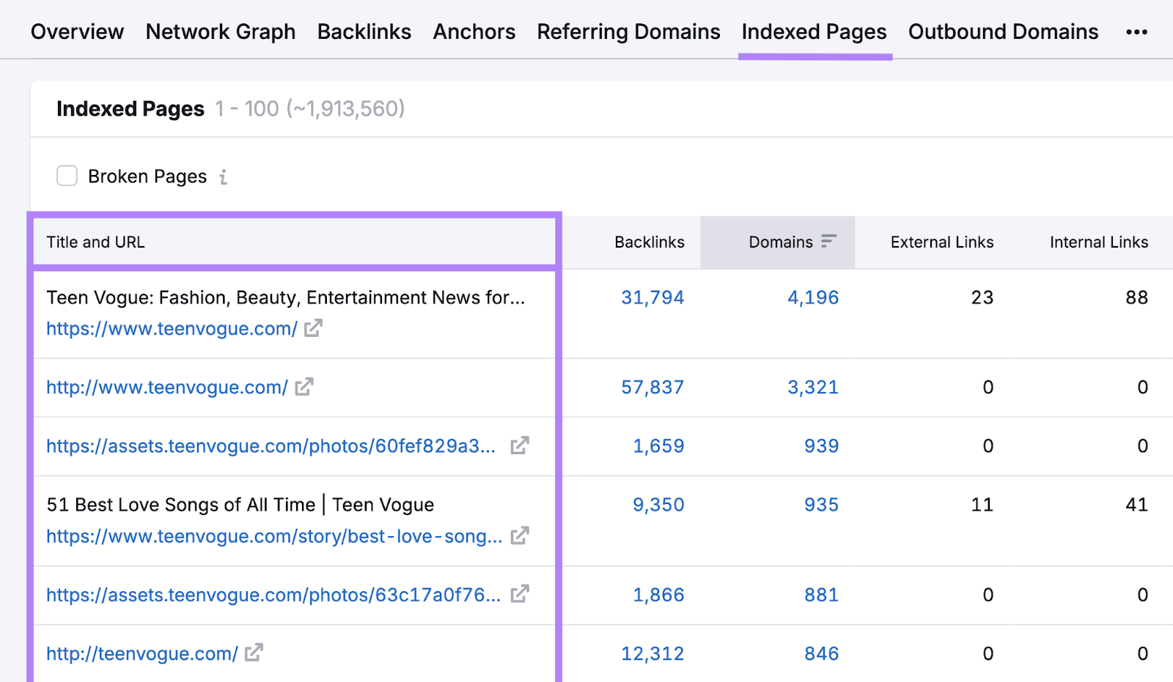
Task: Show Broken Pages info tooltip icon
Action: click(224, 177)
